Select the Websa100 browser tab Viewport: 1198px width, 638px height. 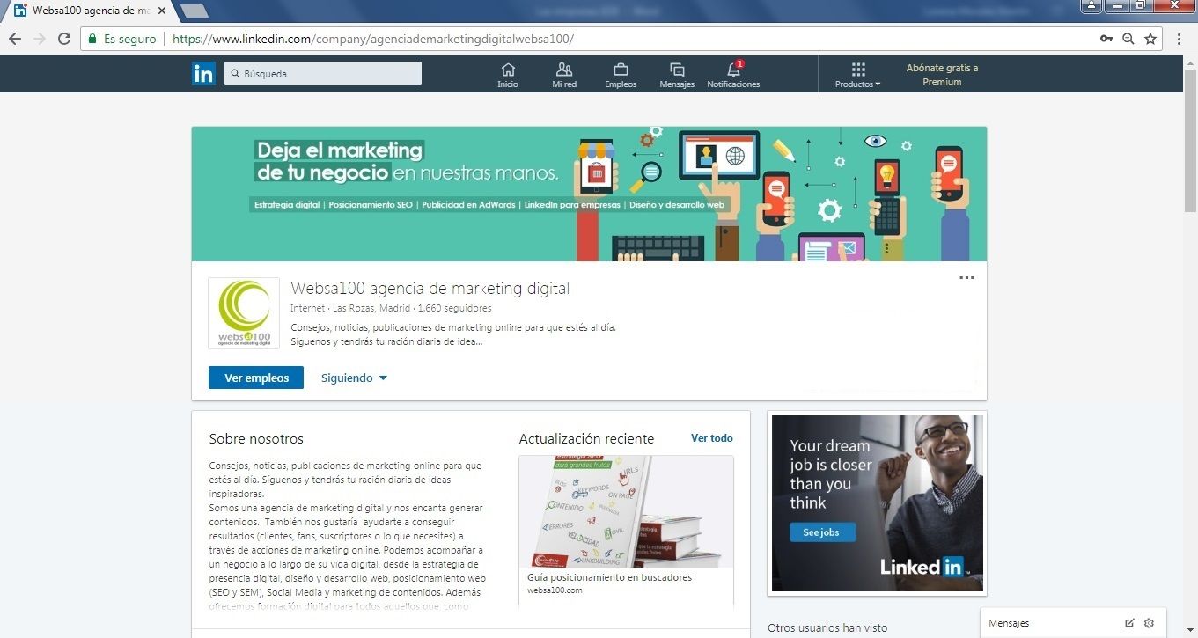point(88,11)
